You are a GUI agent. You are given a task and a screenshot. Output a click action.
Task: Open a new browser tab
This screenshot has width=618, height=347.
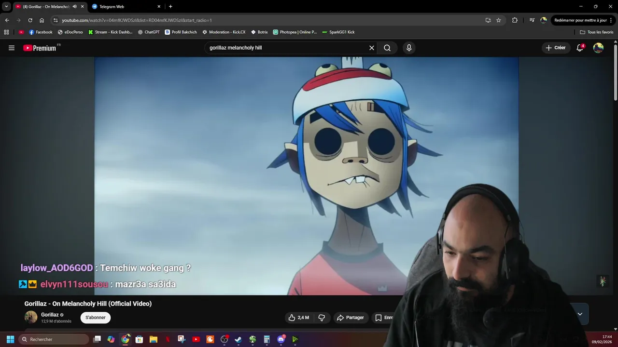[170, 6]
